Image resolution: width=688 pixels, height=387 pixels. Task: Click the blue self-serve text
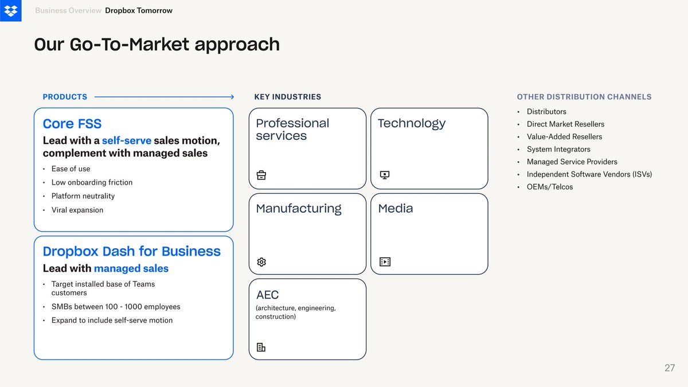coord(127,140)
